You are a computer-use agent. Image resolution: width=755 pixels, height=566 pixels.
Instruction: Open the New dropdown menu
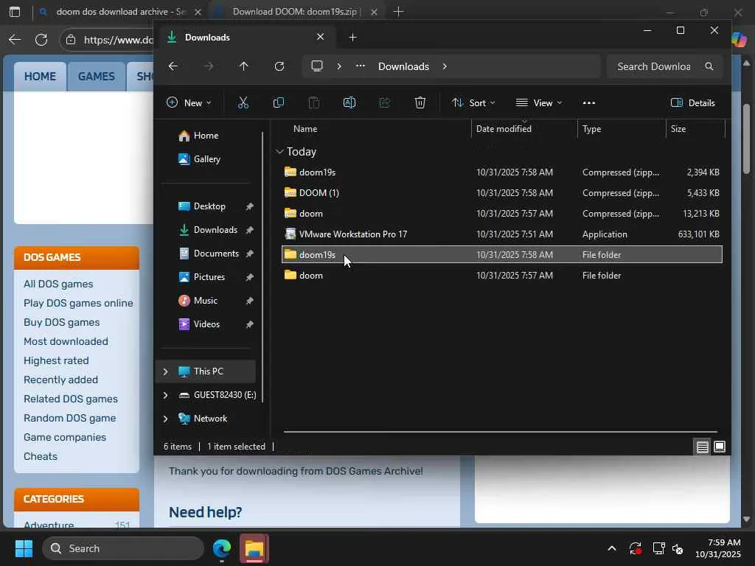click(189, 102)
